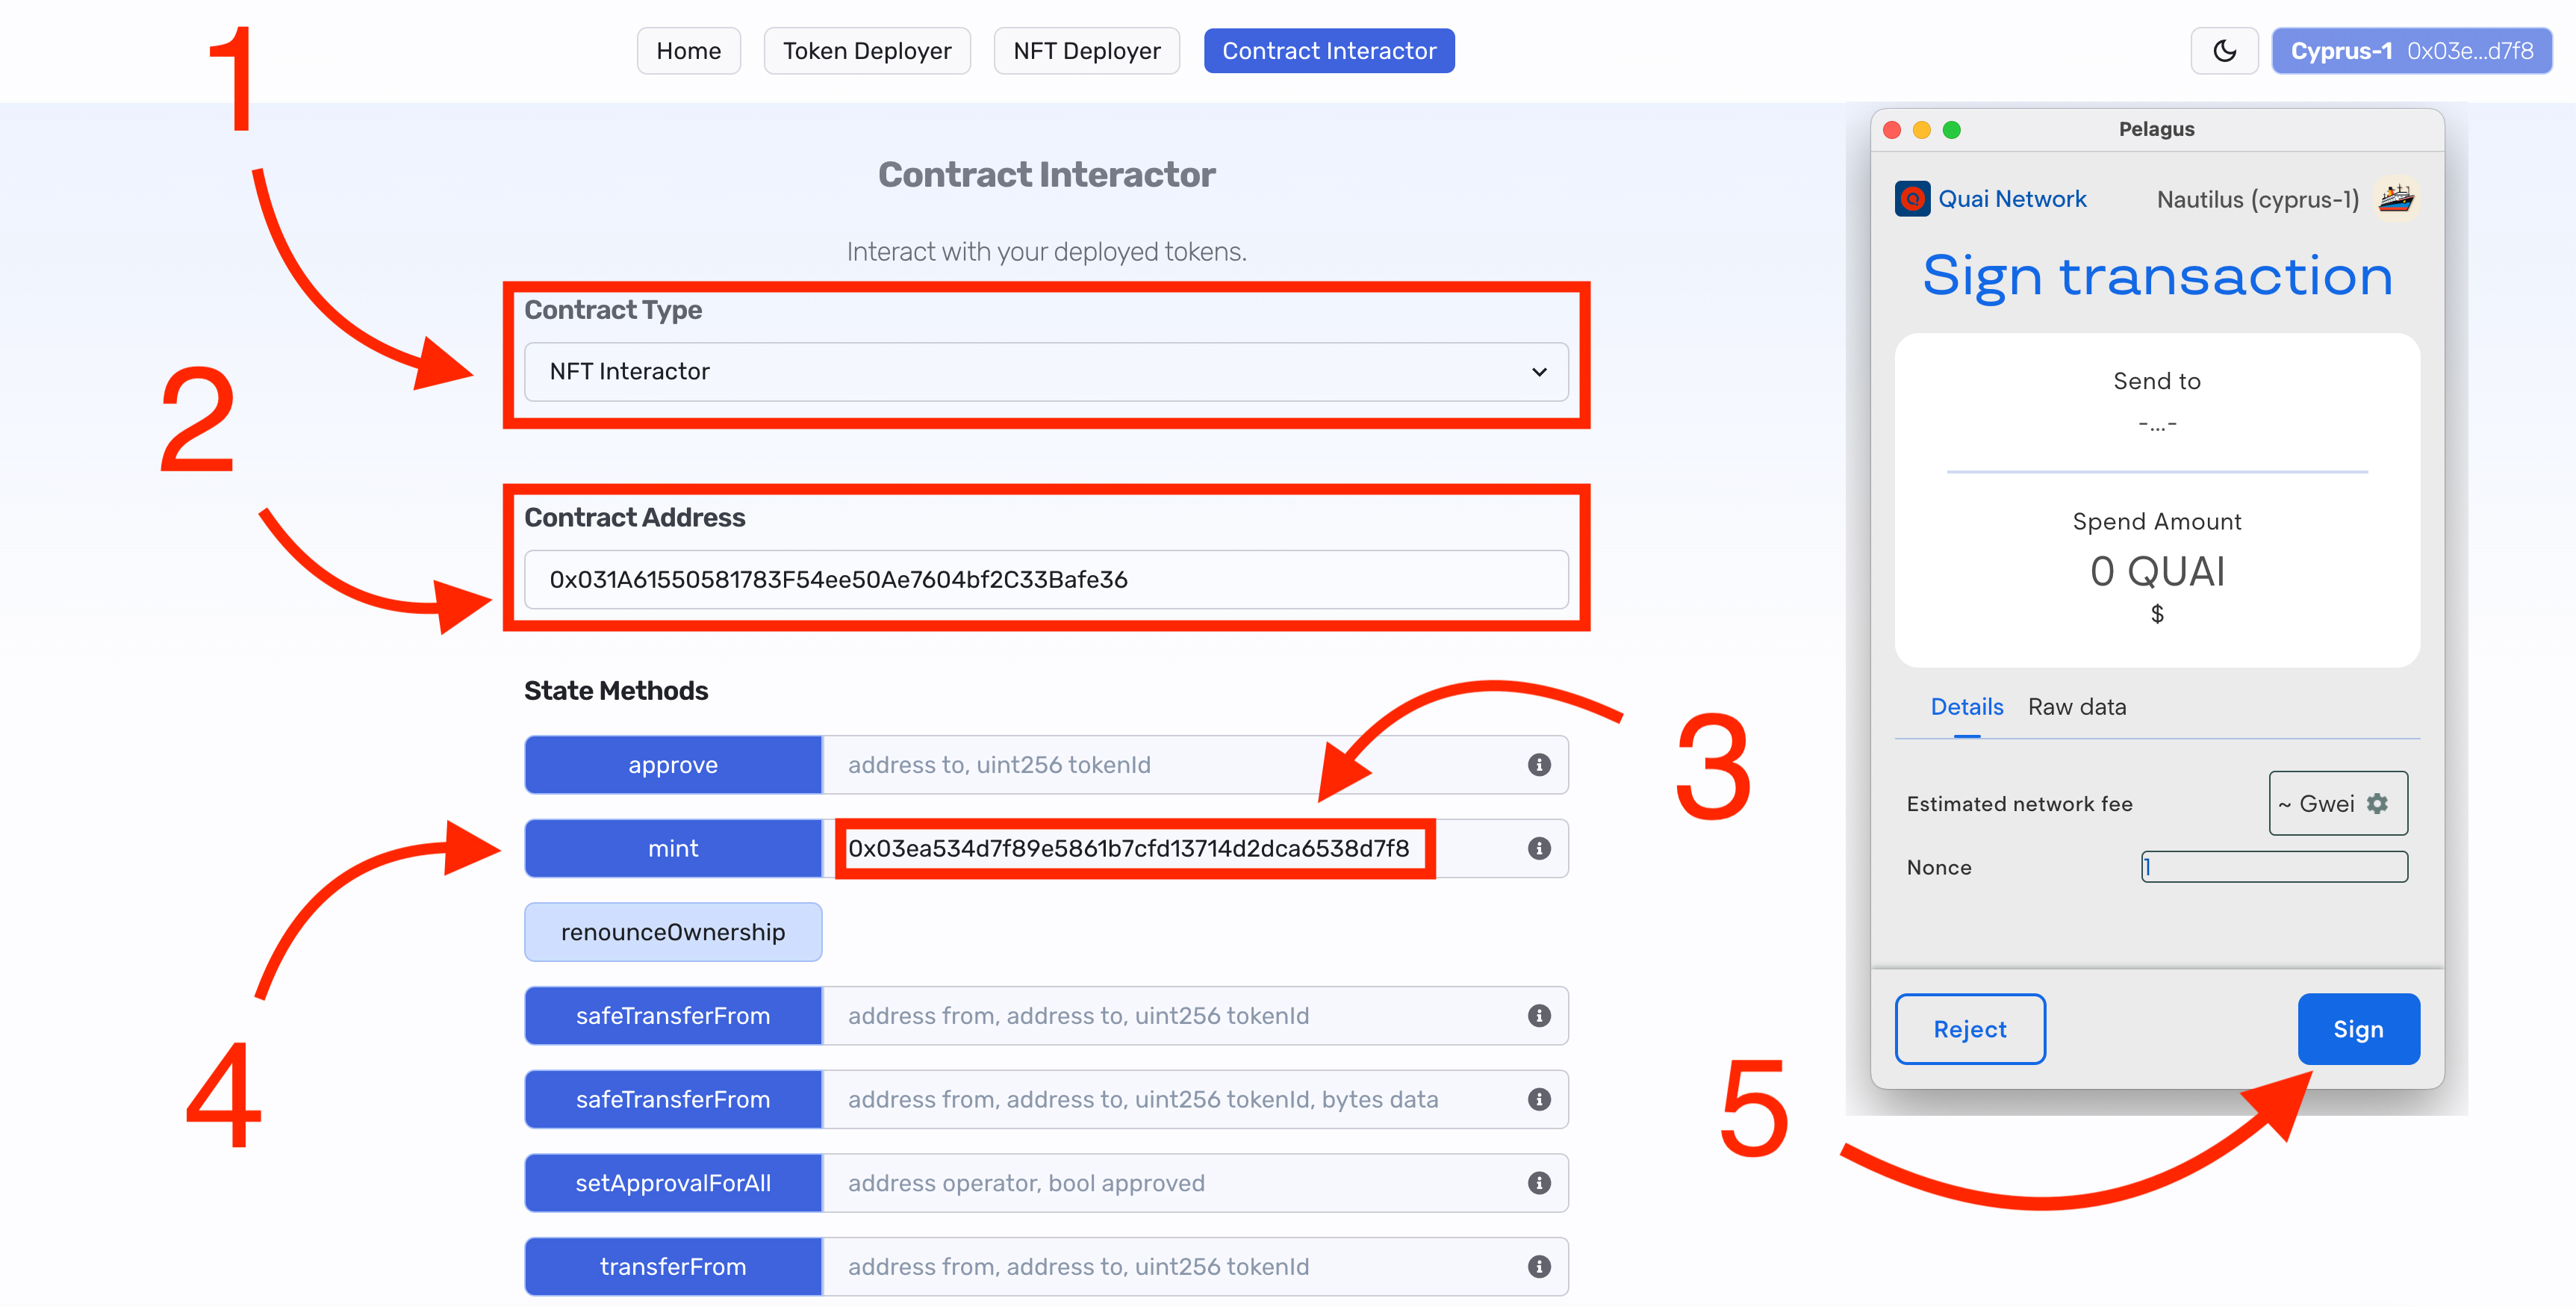Click the Contract Address text field
Image resolution: width=2576 pixels, height=1307 pixels.
(x=1046, y=580)
